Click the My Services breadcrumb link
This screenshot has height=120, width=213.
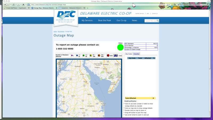(61, 31)
